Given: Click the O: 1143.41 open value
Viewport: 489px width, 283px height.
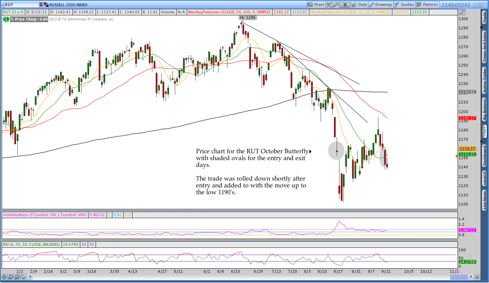Looking at the screenshot, I should click(x=60, y=12).
